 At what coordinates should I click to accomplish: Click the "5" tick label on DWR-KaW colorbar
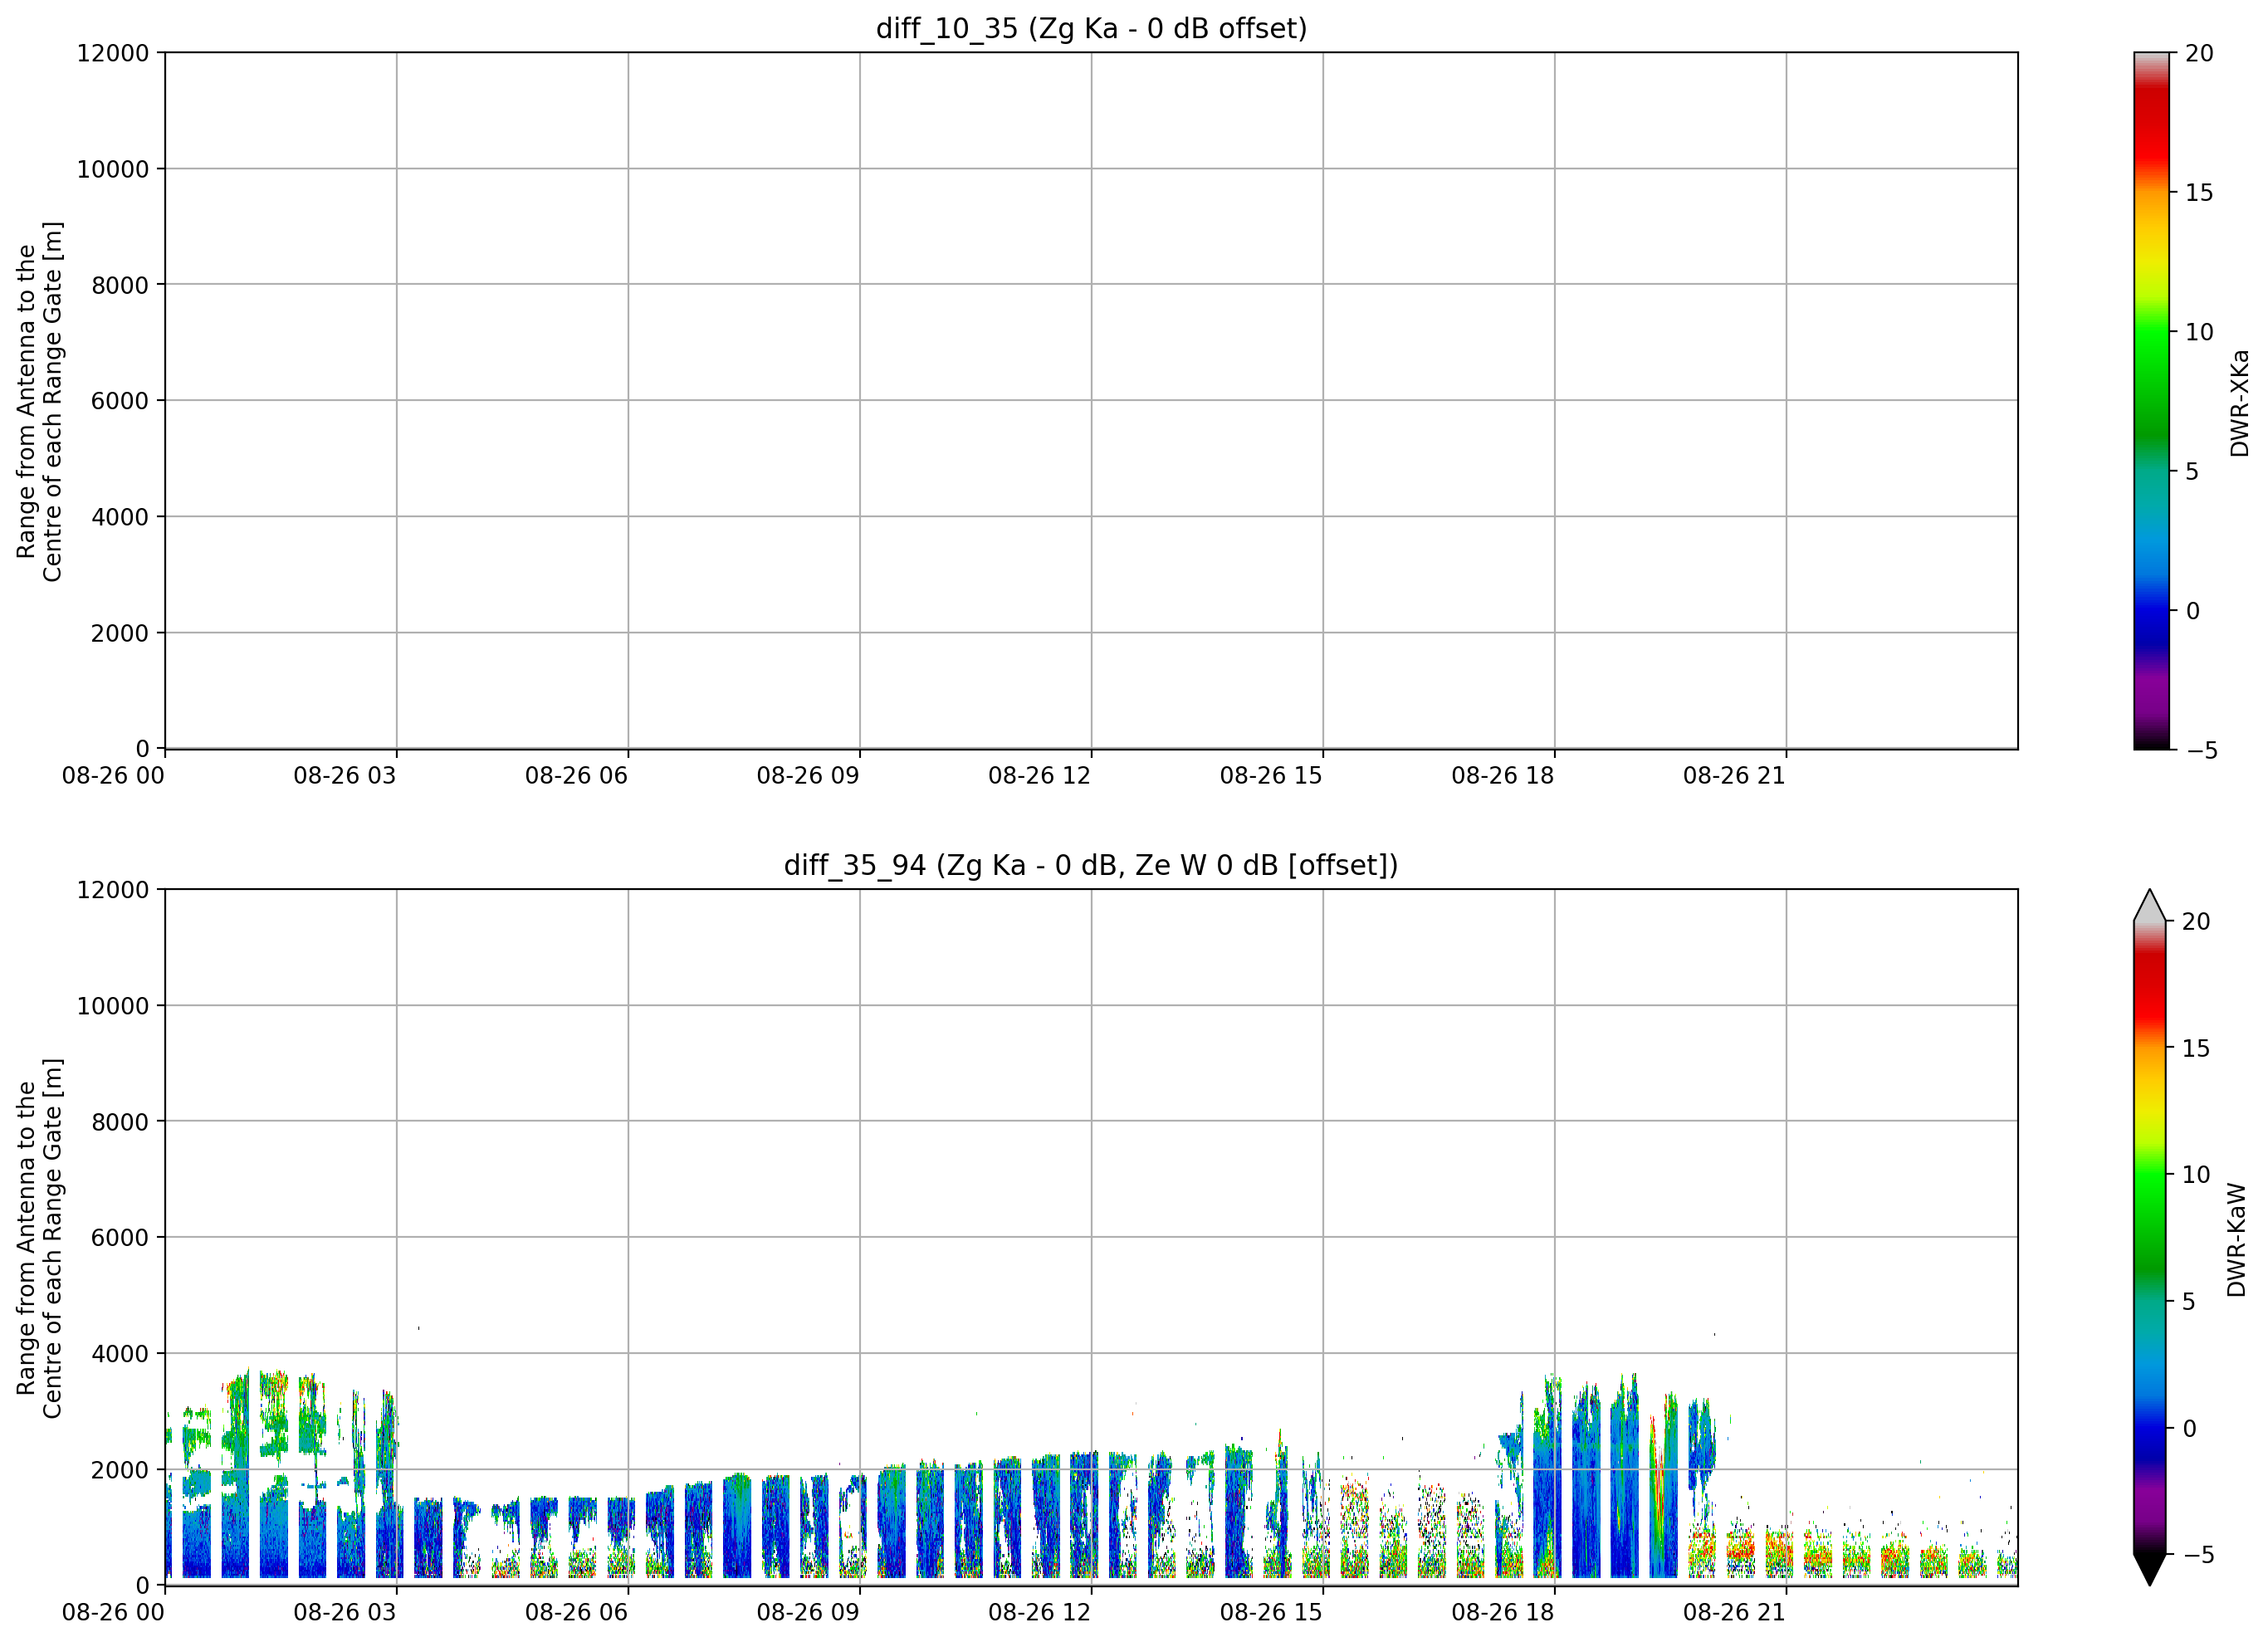tap(2189, 1301)
